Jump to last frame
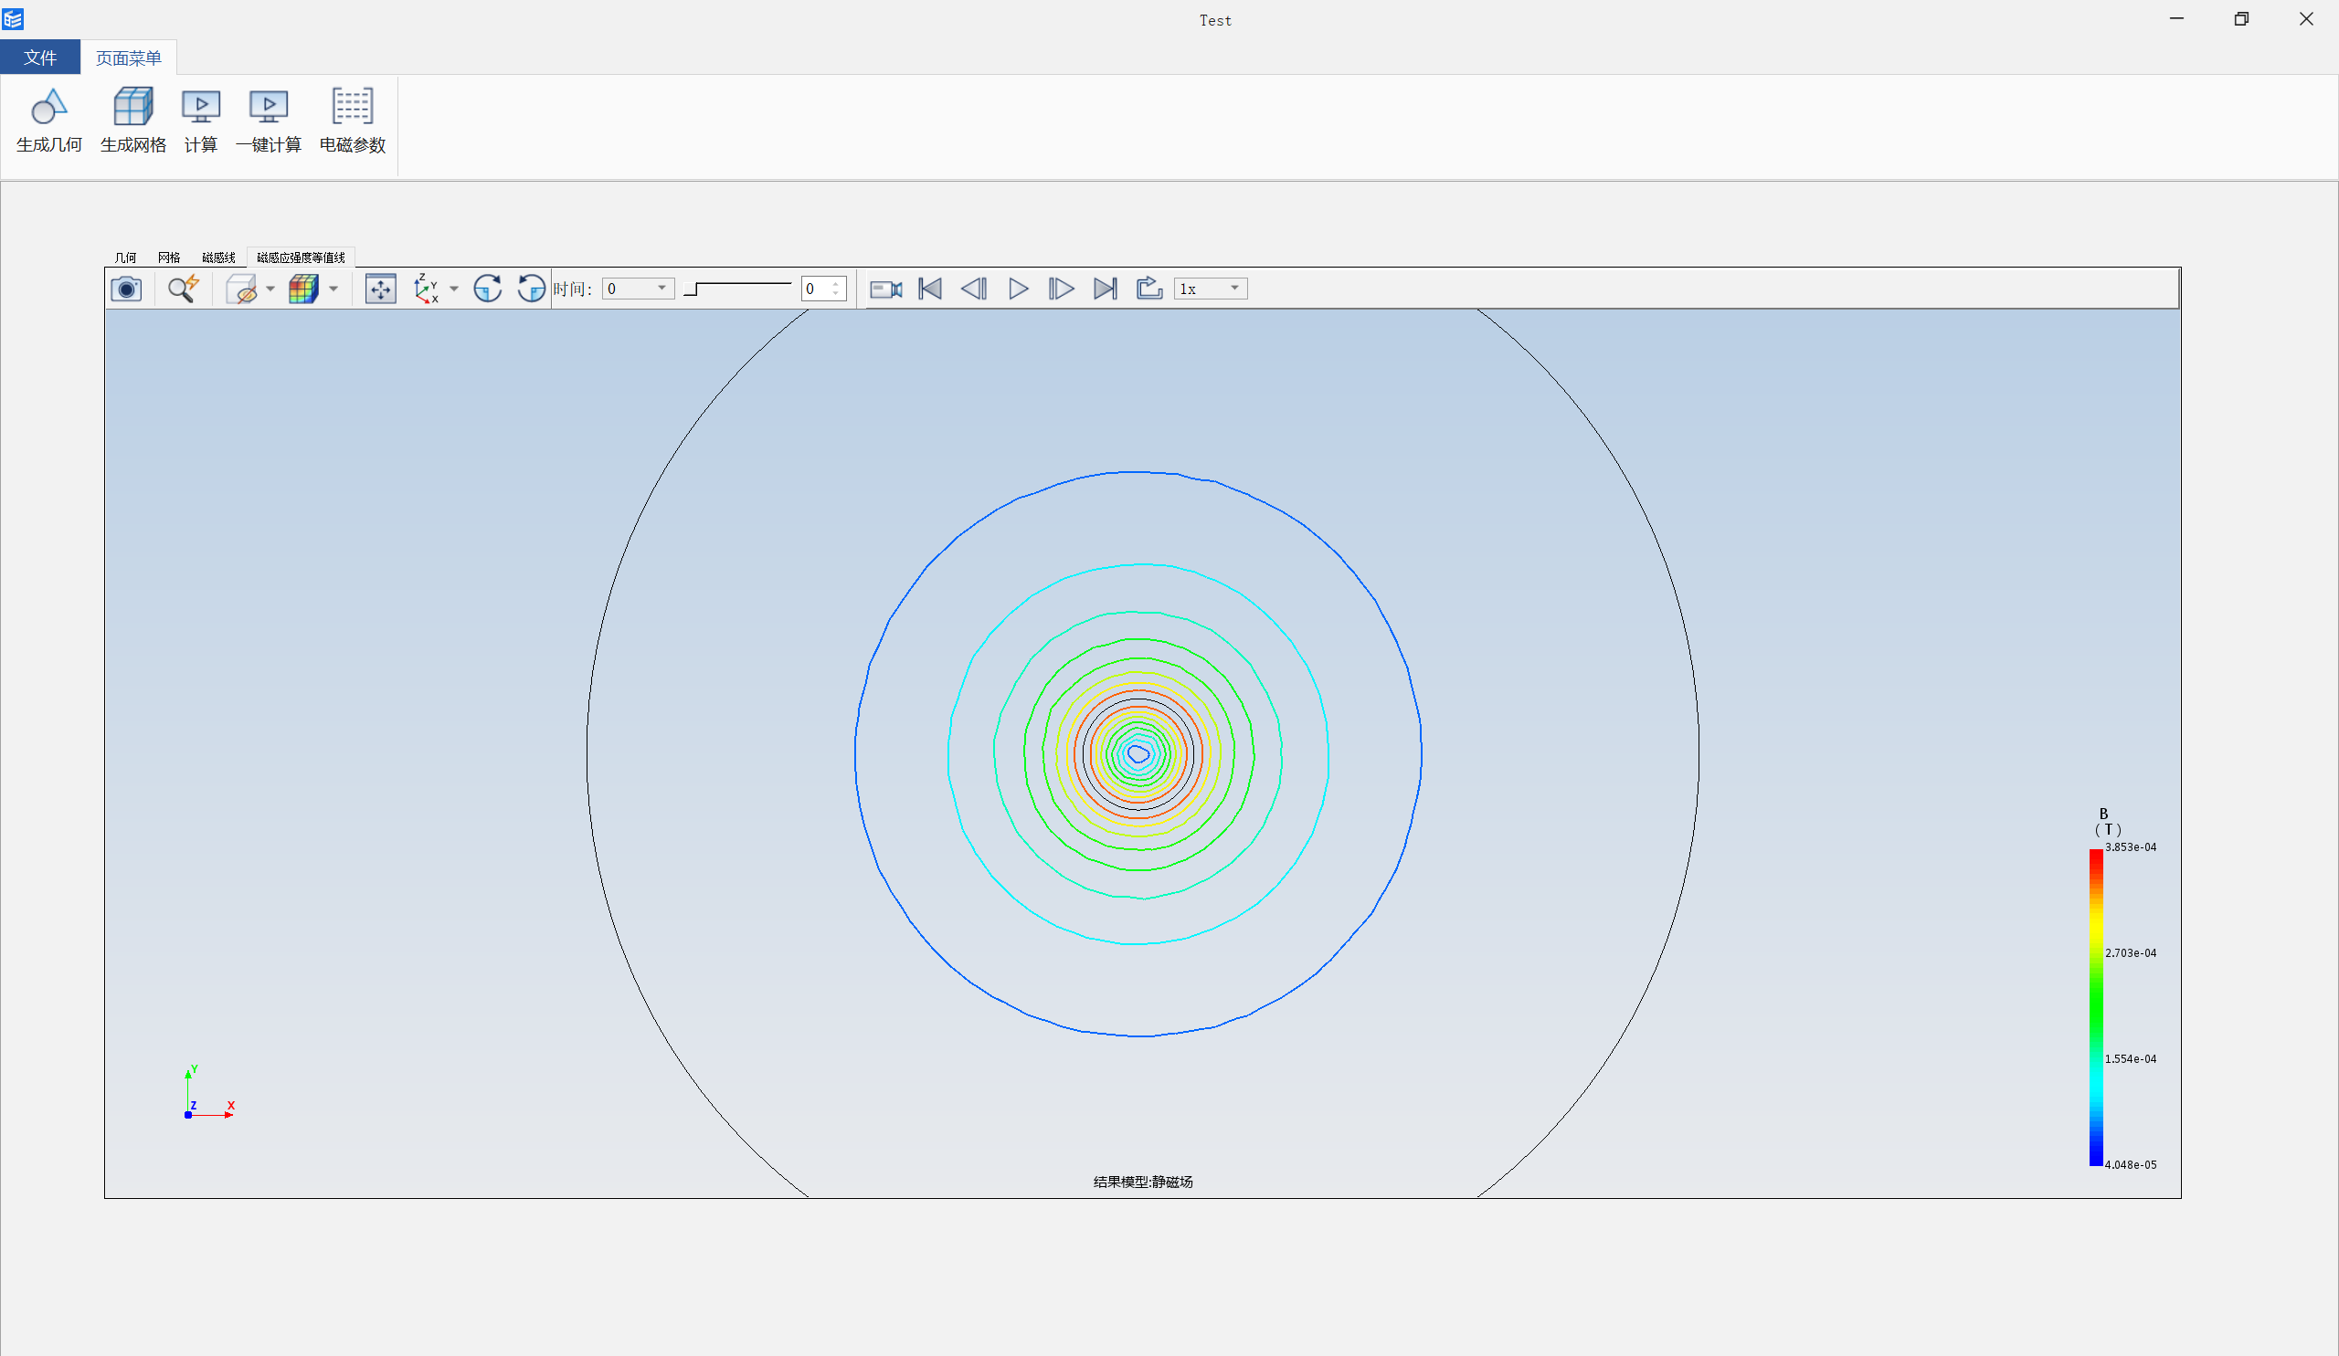Image resolution: width=2339 pixels, height=1356 pixels. click(x=1105, y=289)
